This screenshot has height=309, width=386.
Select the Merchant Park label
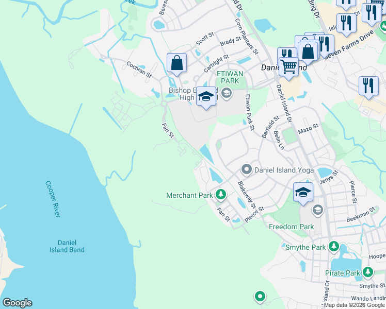[x=189, y=195]
